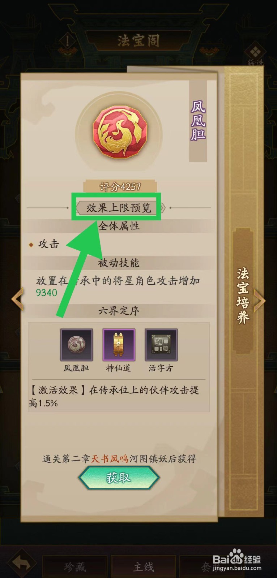Tap the 凤凰胆 phoenix medallion icon
The width and height of the screenshot is (277, 578).
coord(120,132)
